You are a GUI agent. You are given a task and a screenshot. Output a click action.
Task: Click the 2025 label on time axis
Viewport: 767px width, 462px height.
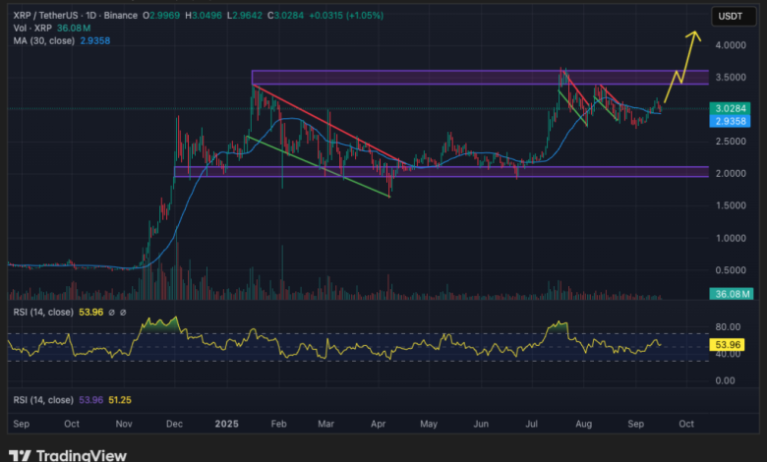[x=226, y=424]
